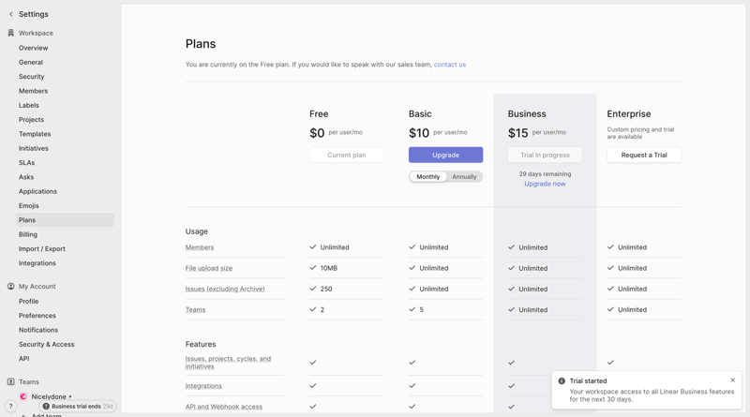Viewport: 750px width, 417px height.
Task: Click the Teams usage row label
Action: tap(195, 310)
